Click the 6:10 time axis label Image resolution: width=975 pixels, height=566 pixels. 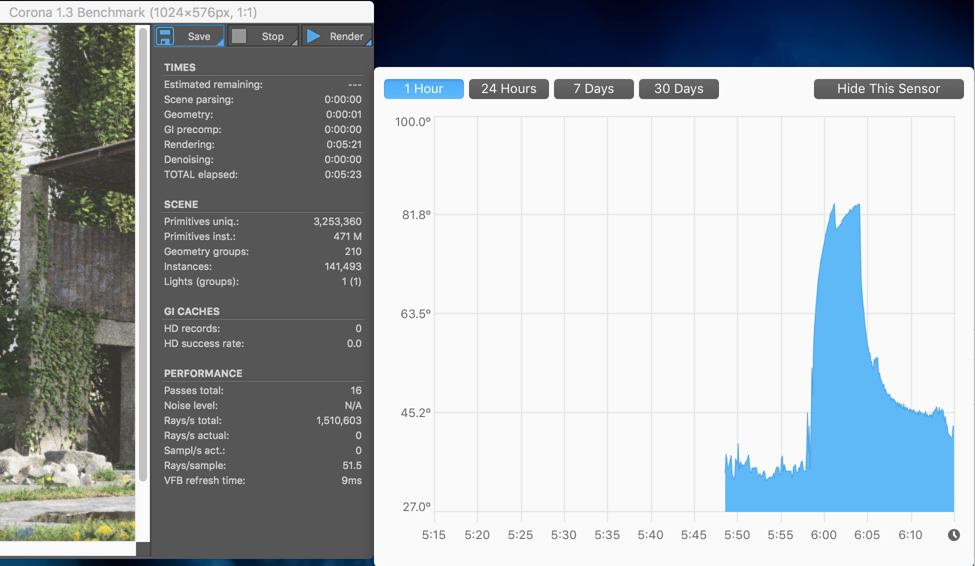(x=910, y=535)
